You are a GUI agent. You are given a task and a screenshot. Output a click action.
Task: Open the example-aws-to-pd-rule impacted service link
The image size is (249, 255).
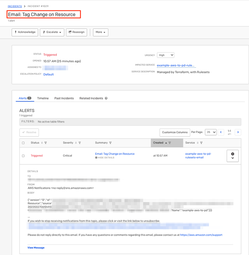(x=176, y=65)
